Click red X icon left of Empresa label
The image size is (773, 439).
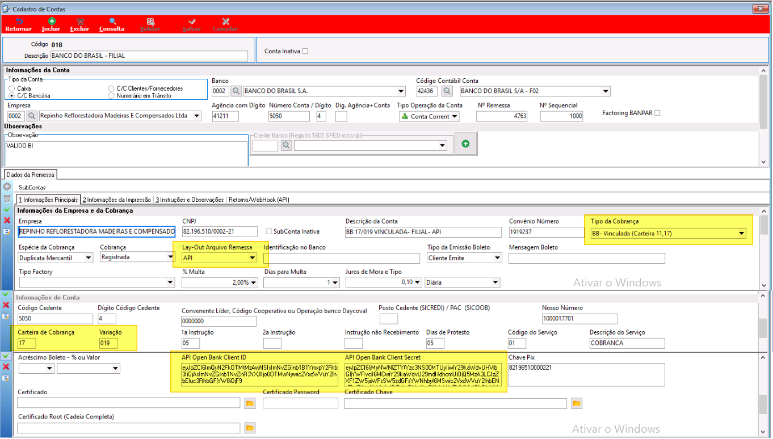coord(7,221)
